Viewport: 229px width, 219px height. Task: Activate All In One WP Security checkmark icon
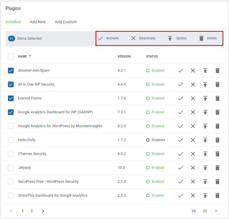[180, 84]
